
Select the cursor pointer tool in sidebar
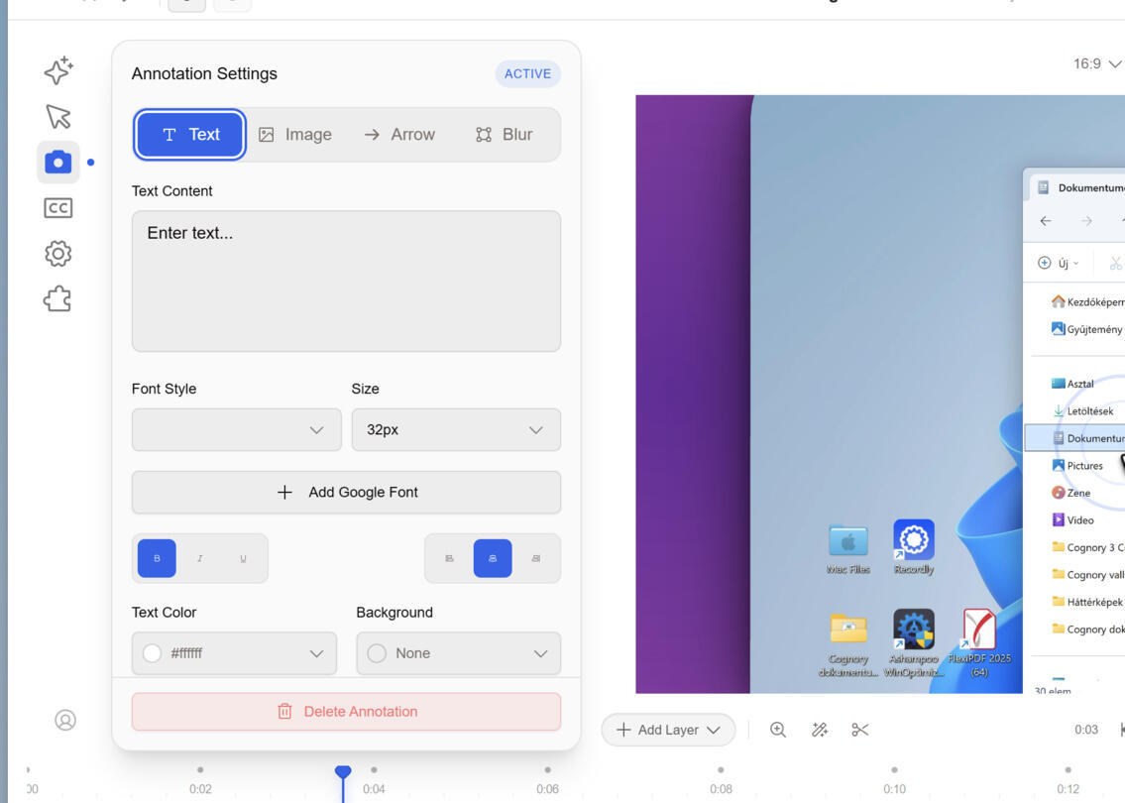click(58, 116)
